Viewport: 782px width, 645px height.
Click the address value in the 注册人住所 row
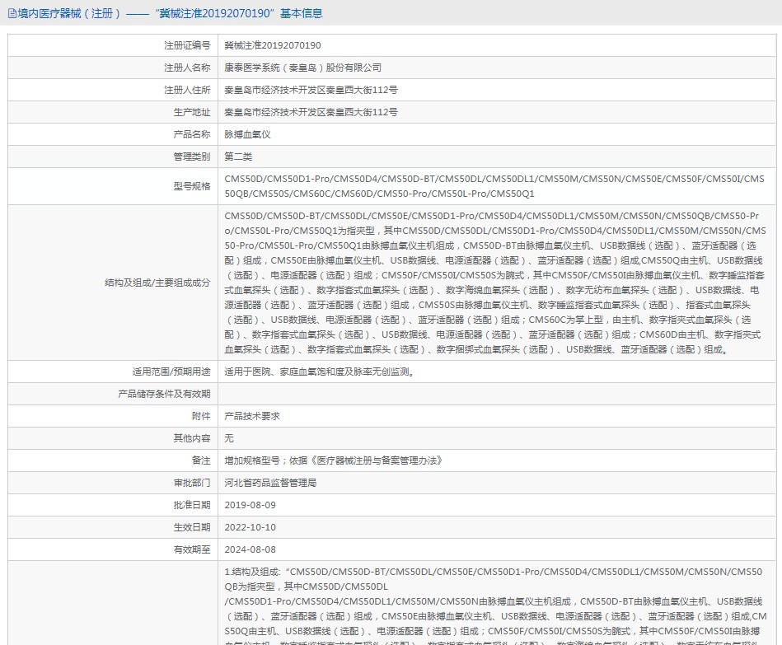pos(311,91)
